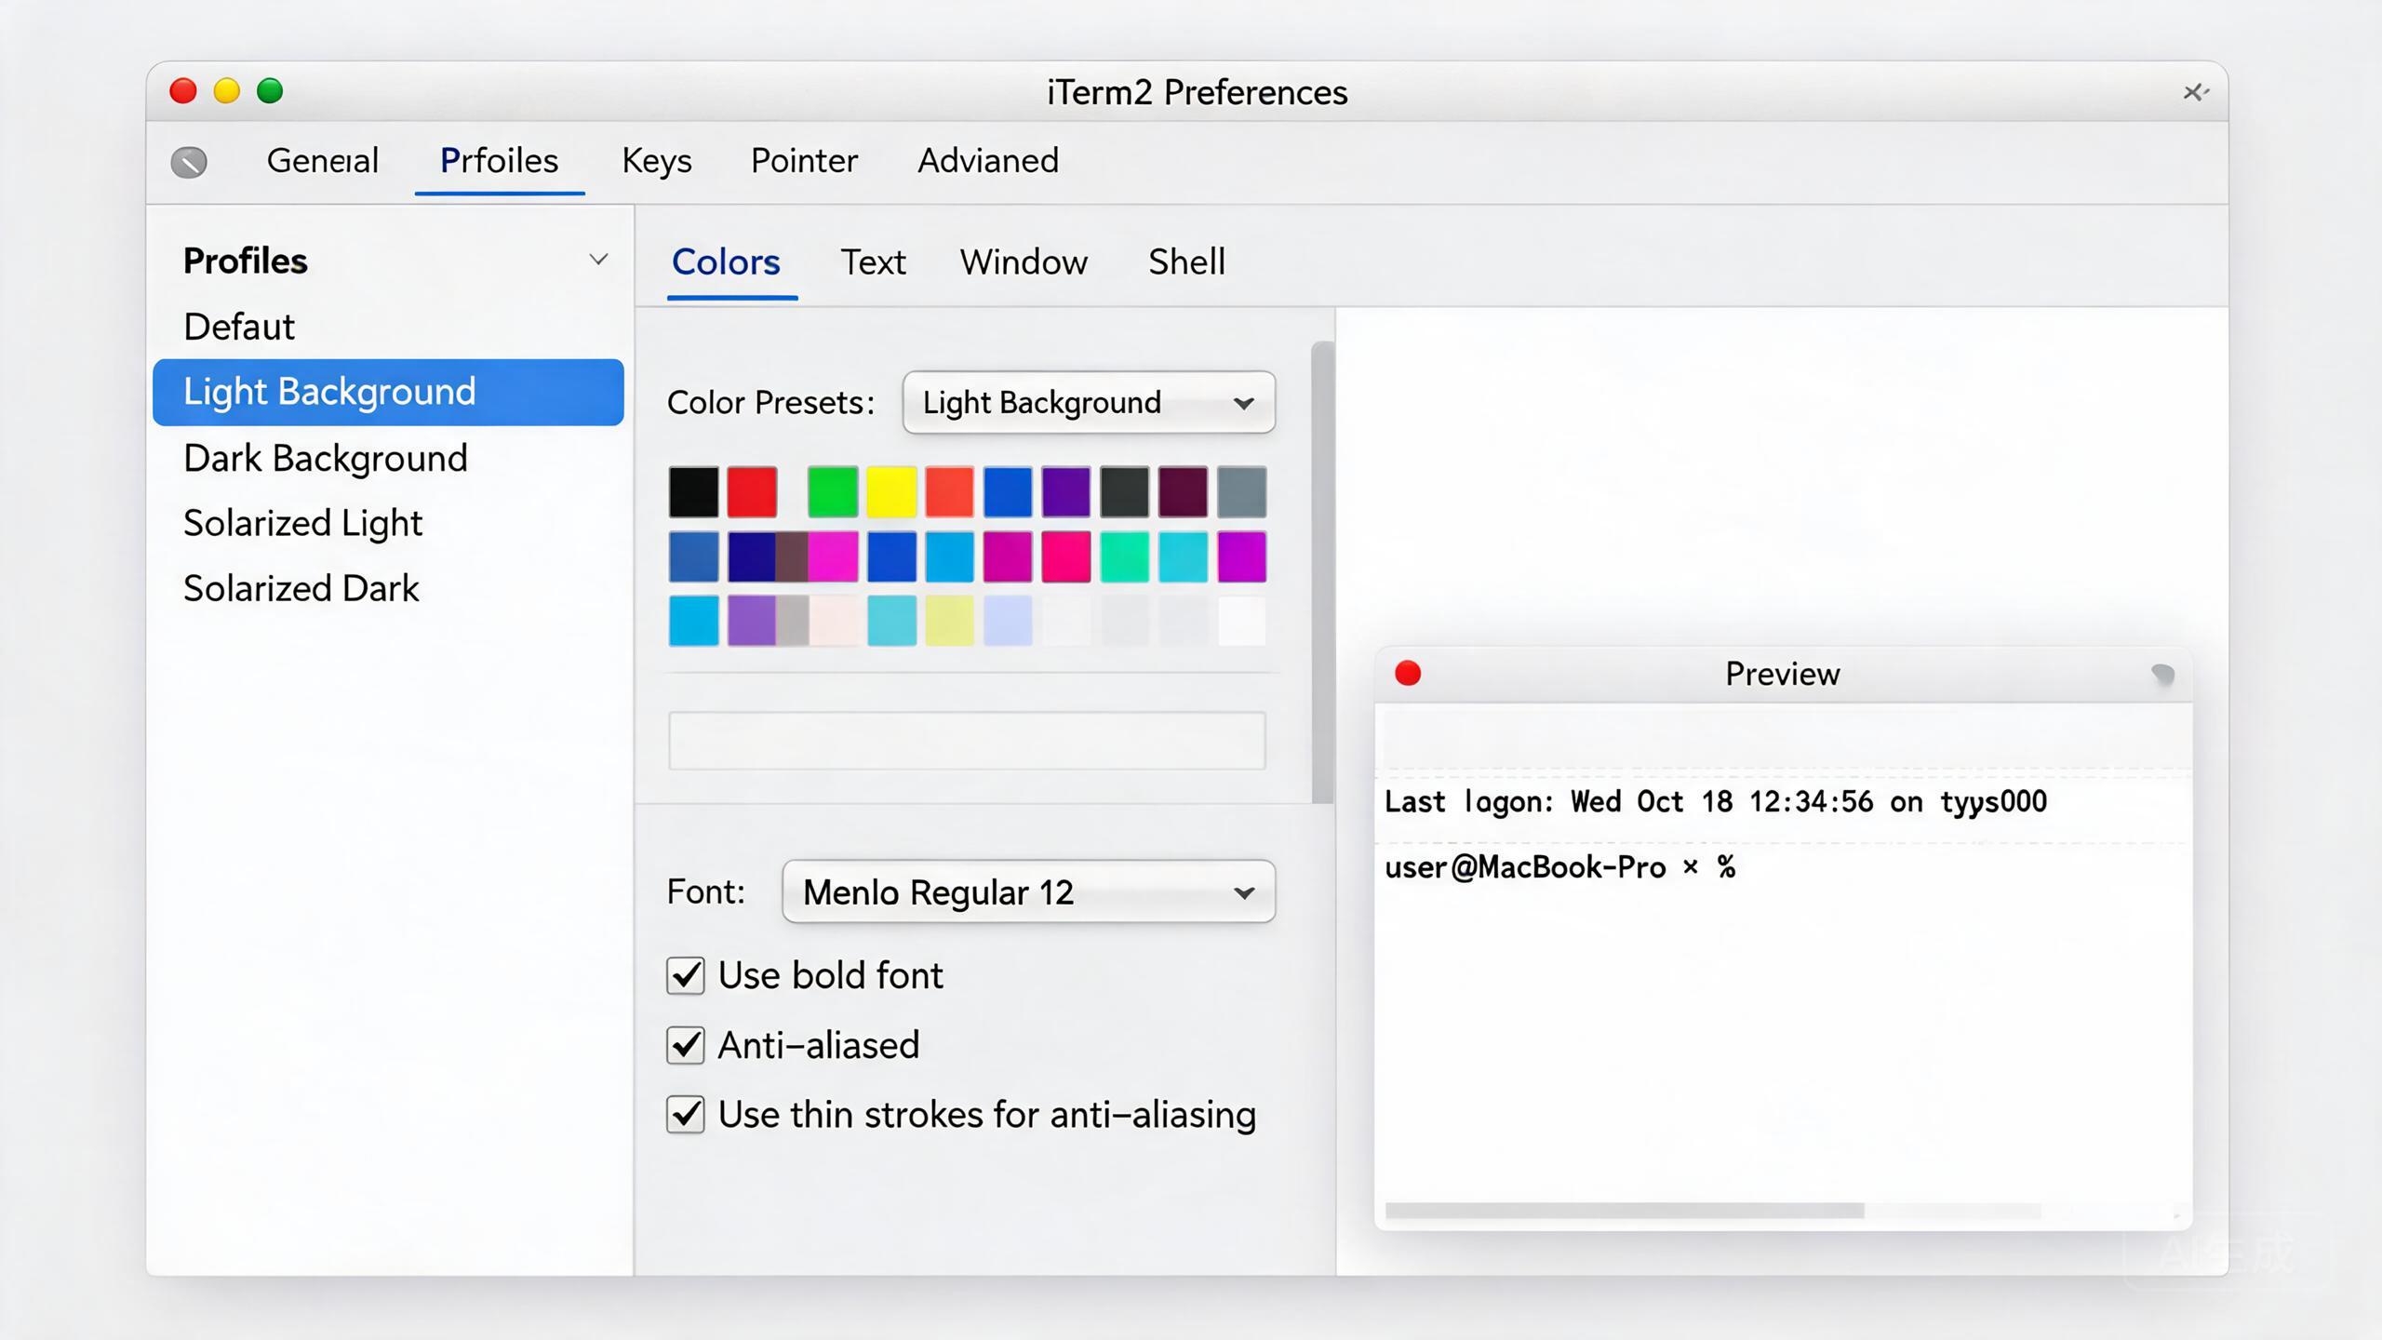Viewport: 2382px width, 1340px height.
Task: Click the 'Color Presets:' label
Action: (770, 402)
